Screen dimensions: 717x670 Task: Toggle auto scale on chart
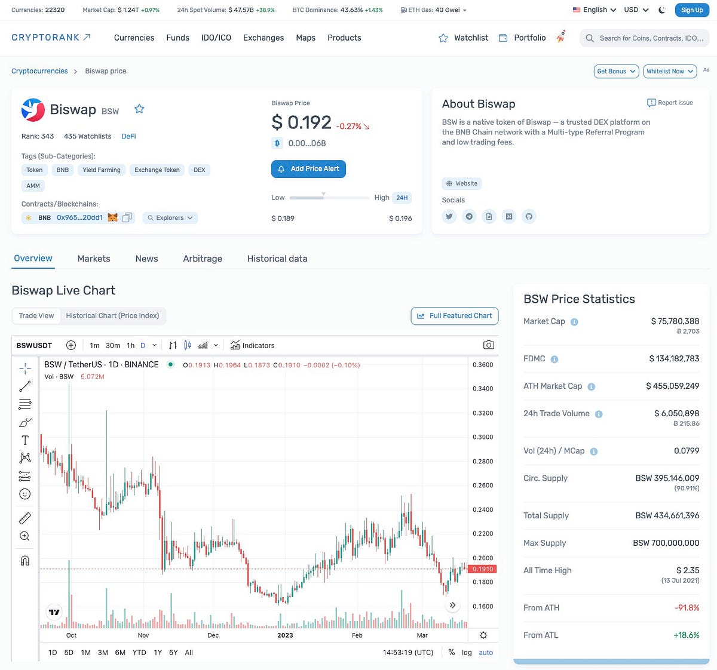pos(486,653)
